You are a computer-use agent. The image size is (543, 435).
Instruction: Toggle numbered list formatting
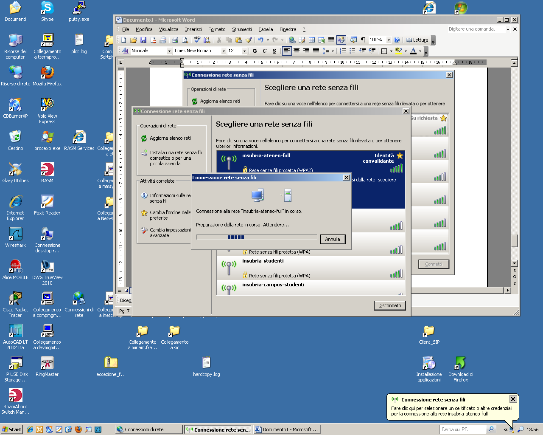pyautogui.click(x=343, y=51)
